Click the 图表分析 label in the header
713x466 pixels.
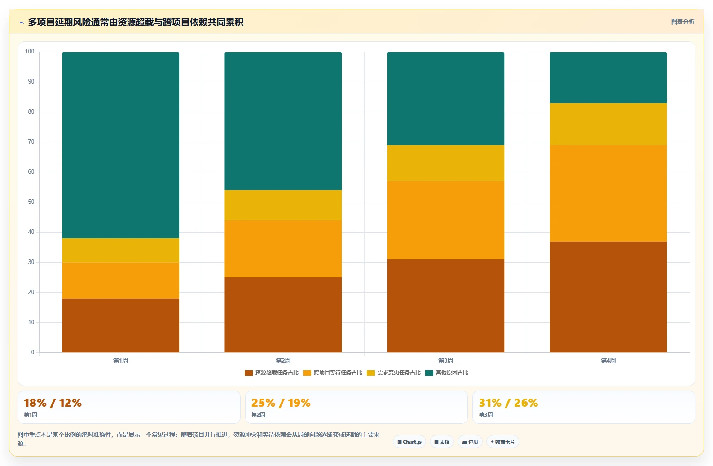(682, 22)
